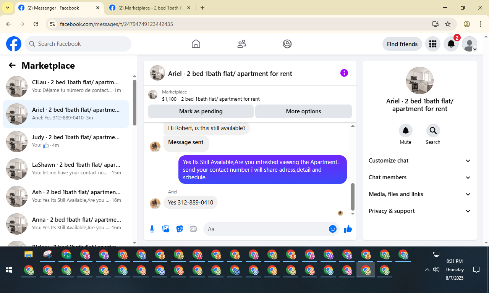Open Chrome's three-dot menu
The image size is (489, 293).
pos(481,24)
